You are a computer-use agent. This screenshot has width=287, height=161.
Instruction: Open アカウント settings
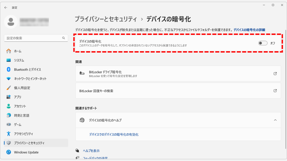[x=36, y=106]
